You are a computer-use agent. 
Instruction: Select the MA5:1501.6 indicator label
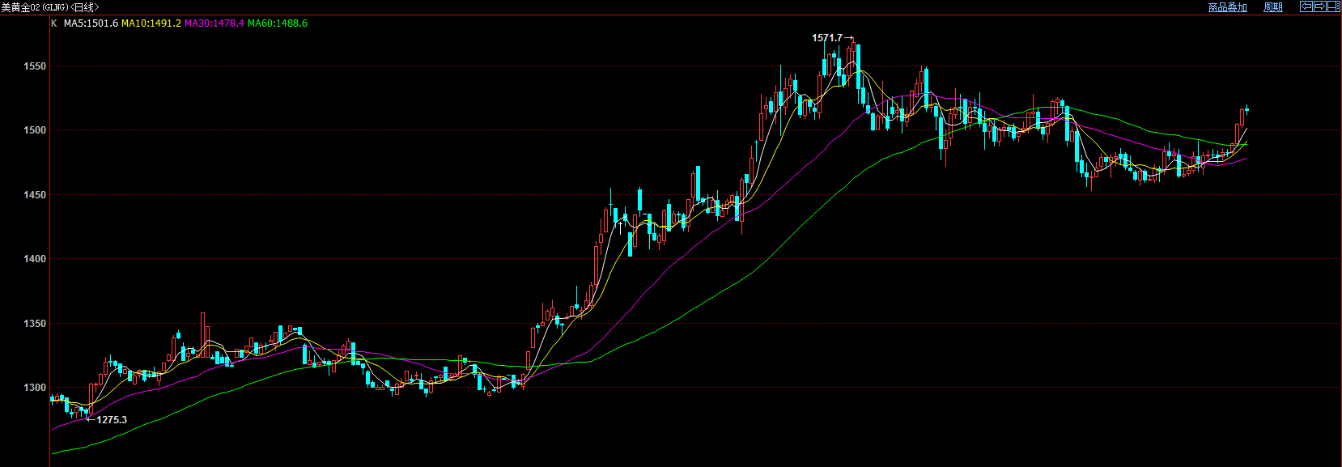click(91, 23)
